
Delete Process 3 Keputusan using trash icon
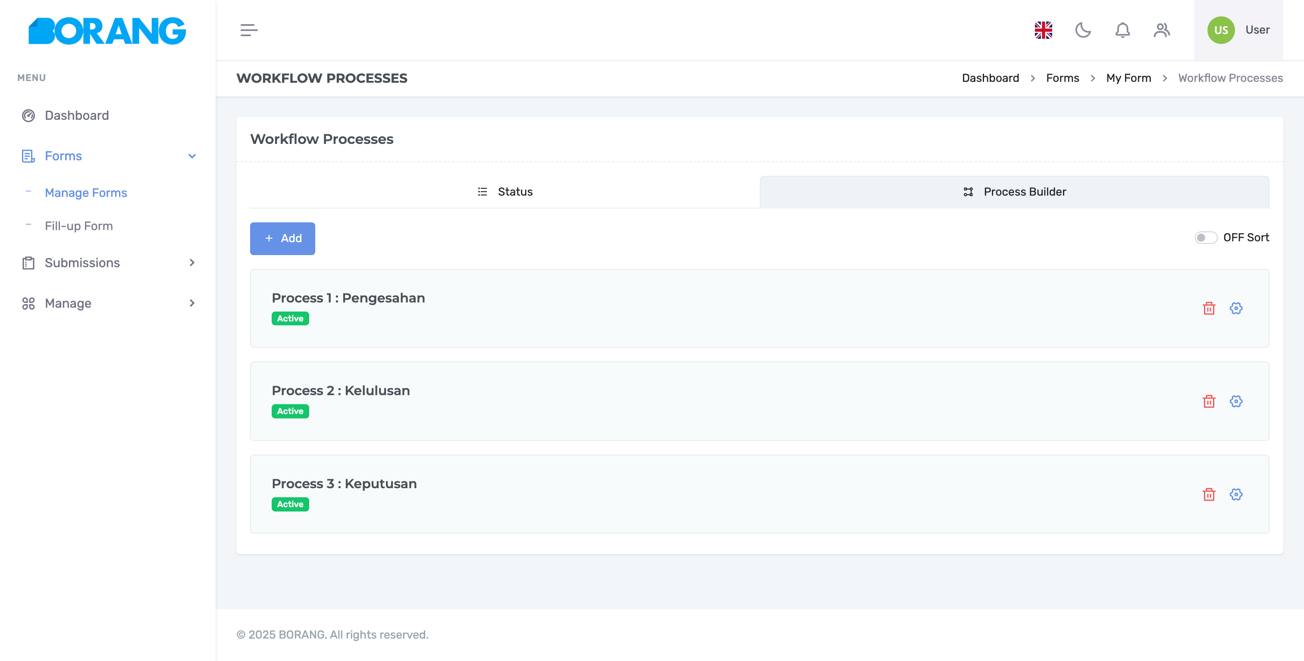(x=1209, y=494)
